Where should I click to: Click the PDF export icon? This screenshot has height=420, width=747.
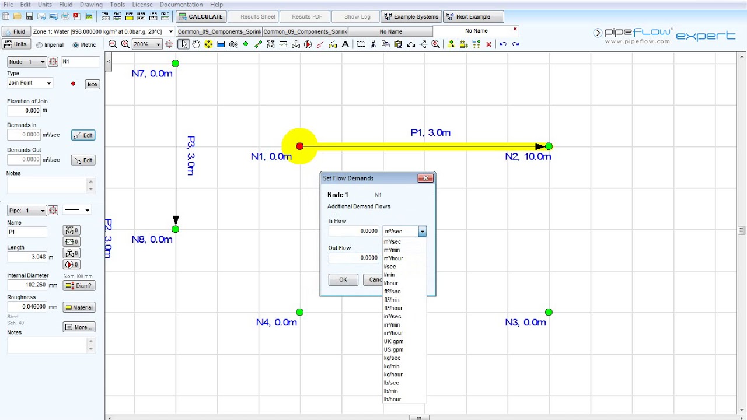[x=76, y=16]
